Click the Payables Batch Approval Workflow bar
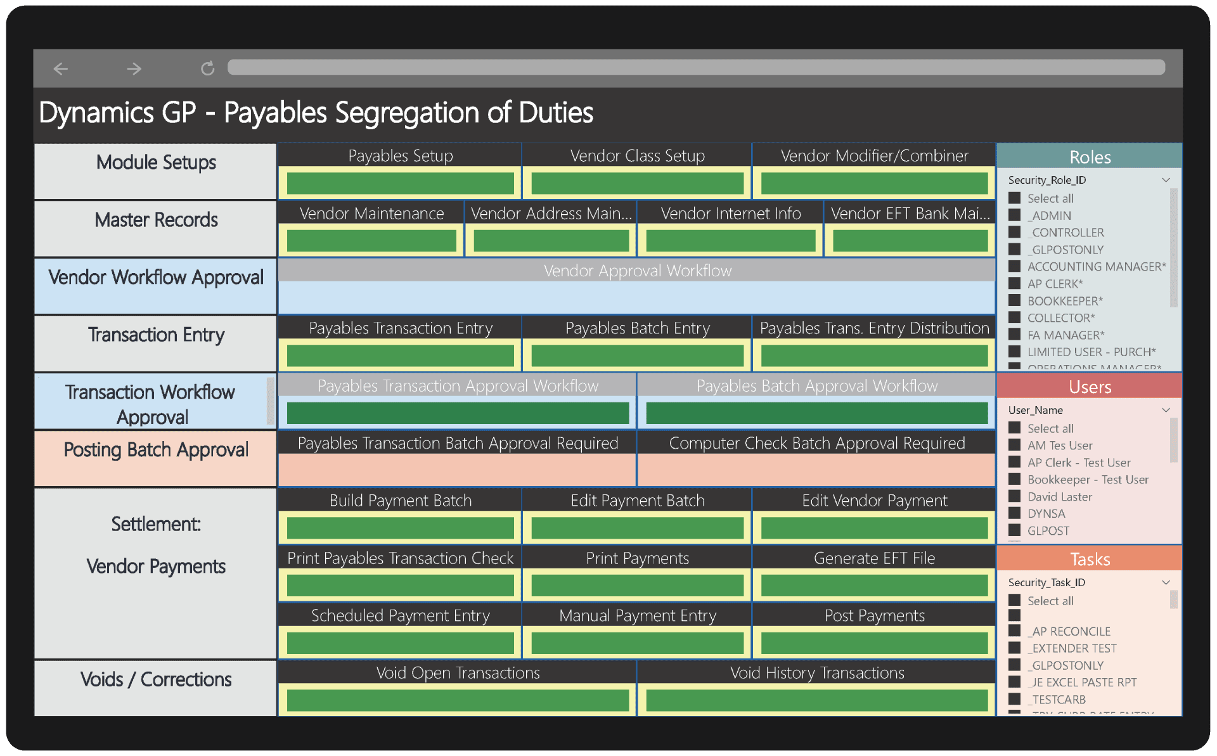Image resolution: width=1217 pixels, height=756 pixels. pyautogui.click(x=816, y=413)
